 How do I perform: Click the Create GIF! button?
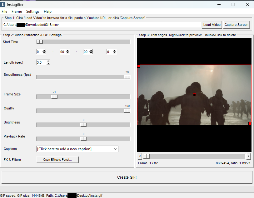click(127, 177)
